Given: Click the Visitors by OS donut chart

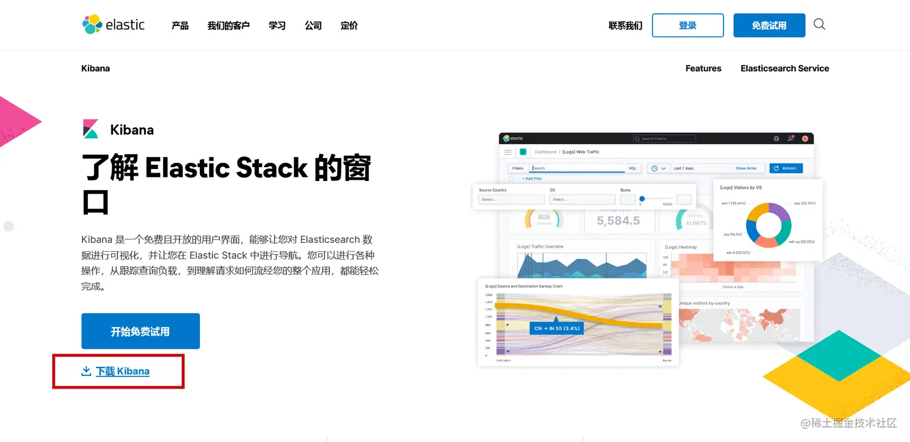Looking at the screenshot, I should 767,225.
